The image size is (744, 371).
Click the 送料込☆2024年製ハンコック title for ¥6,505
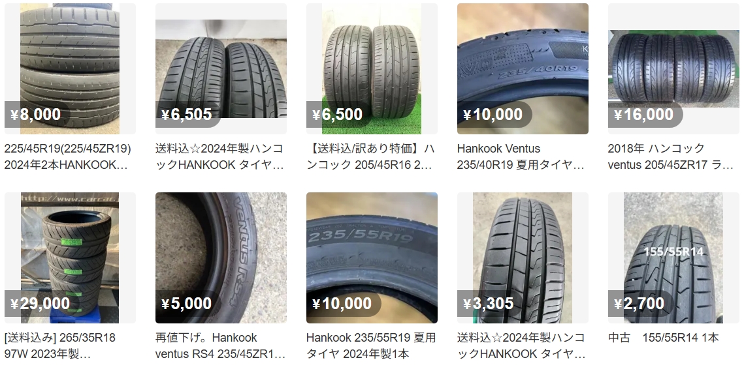tap(219, 157)
